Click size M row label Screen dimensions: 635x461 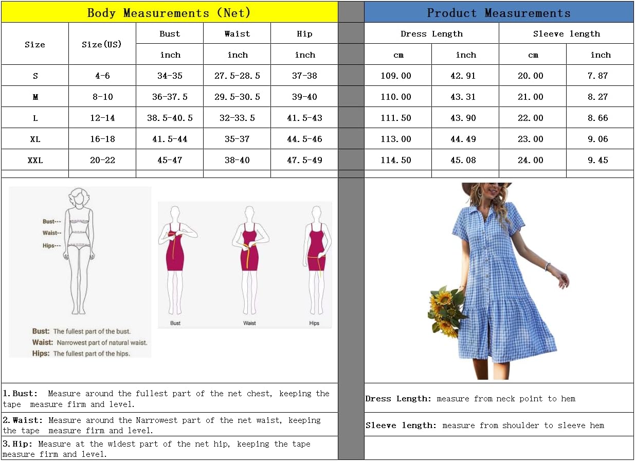[x=35, y=97]
